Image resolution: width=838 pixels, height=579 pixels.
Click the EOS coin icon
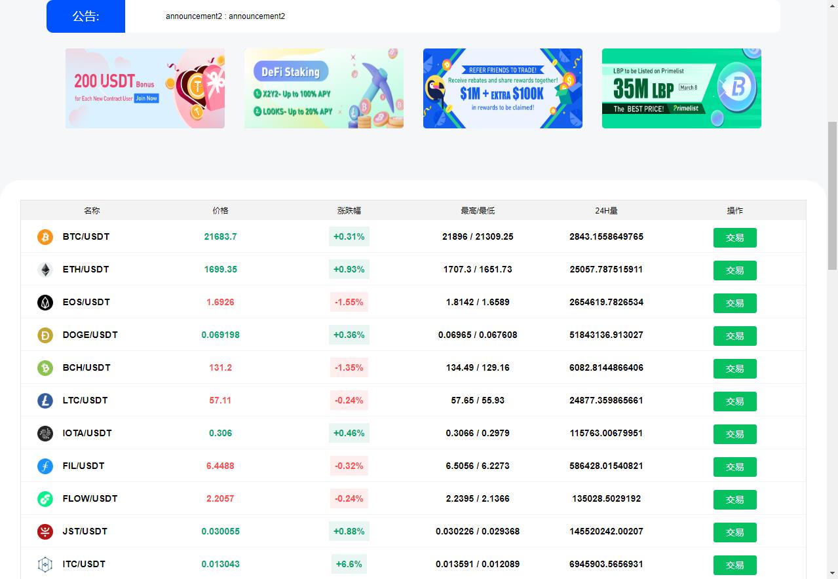[x=45, y=302]
